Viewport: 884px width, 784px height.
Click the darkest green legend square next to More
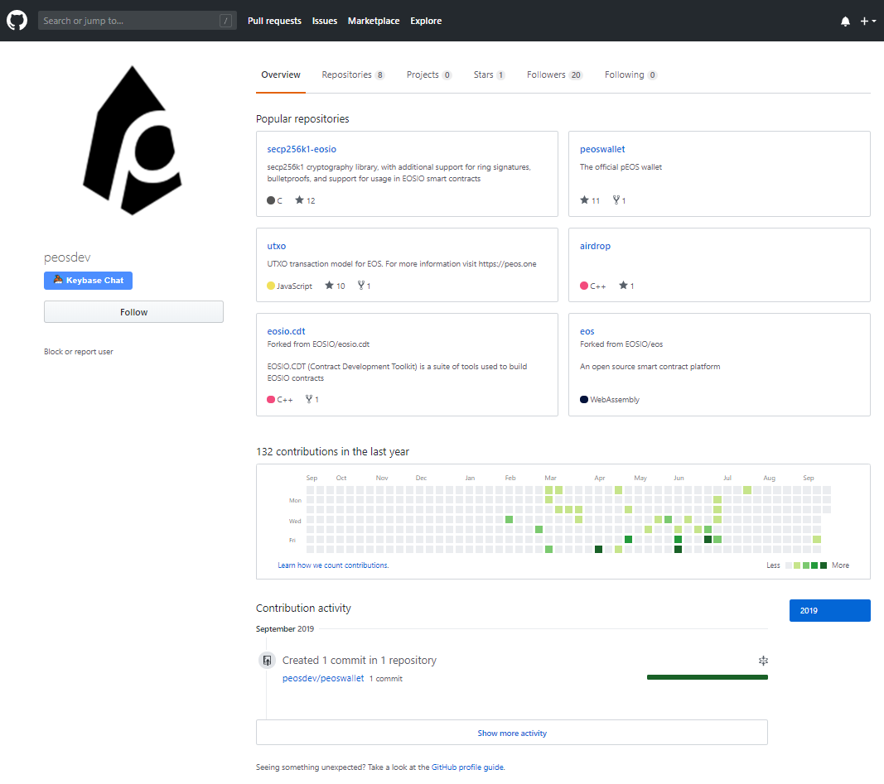click(x=824, y=565)
